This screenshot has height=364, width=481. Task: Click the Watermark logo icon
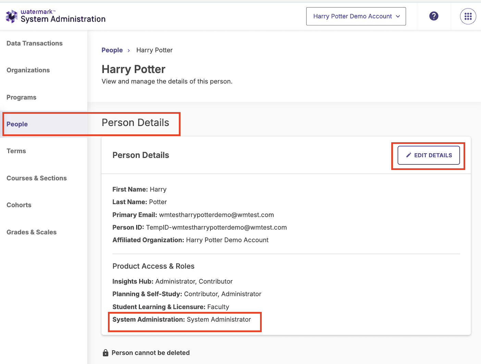[12, 16]
